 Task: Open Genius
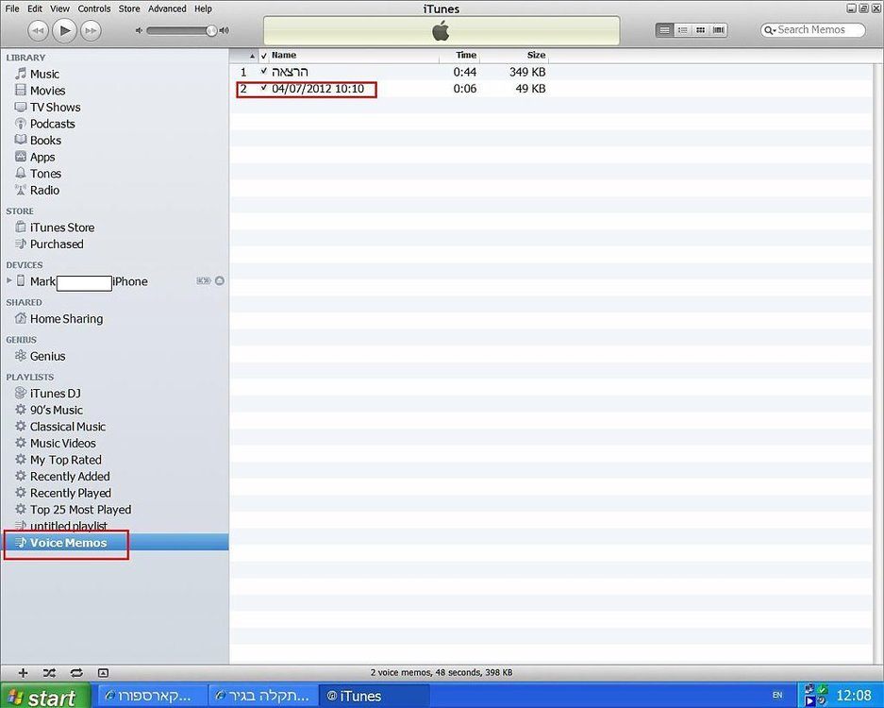click(x=47, y=356)
